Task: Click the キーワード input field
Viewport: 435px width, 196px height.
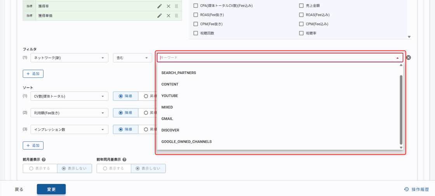Action: 276,58
